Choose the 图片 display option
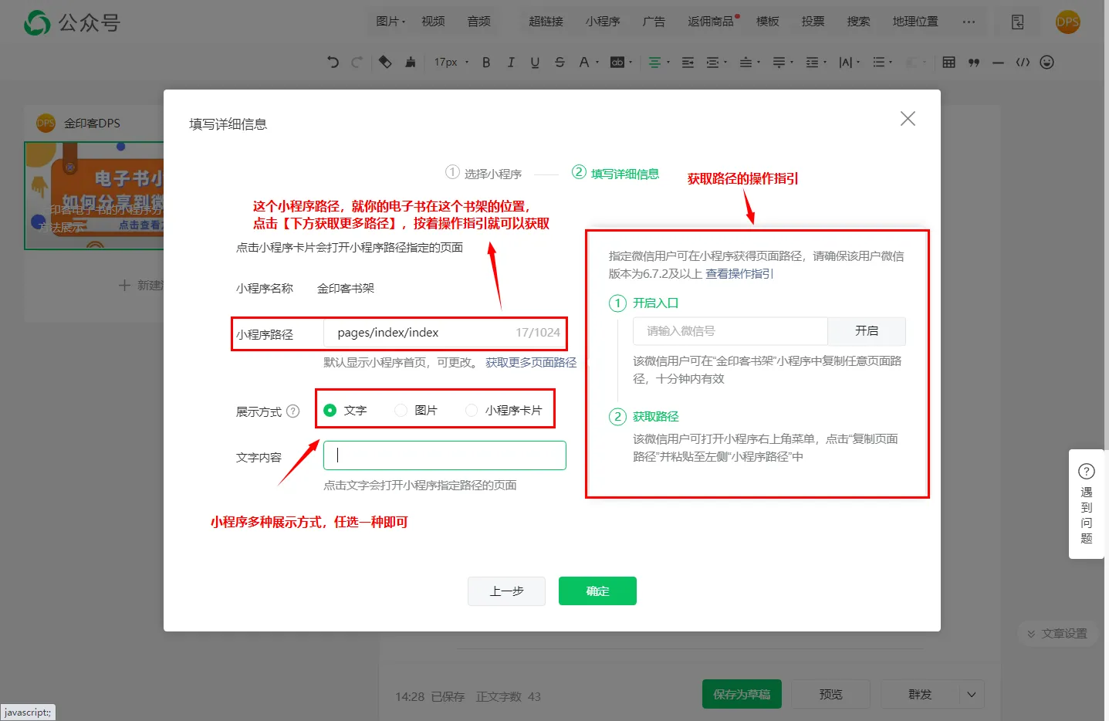 coord(401,410)
